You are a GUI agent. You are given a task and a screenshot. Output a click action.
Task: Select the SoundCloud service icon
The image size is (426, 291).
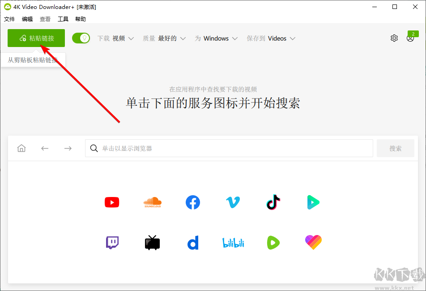[x=152, y=202]
